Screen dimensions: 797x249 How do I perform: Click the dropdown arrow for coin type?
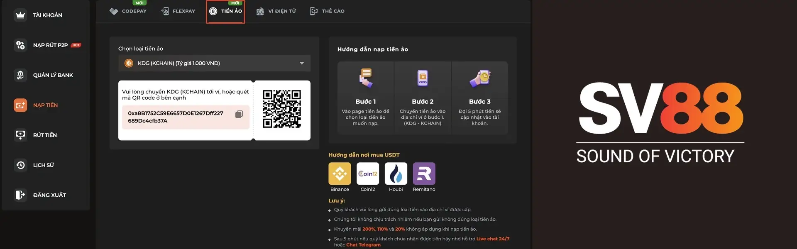pos(302,63)
